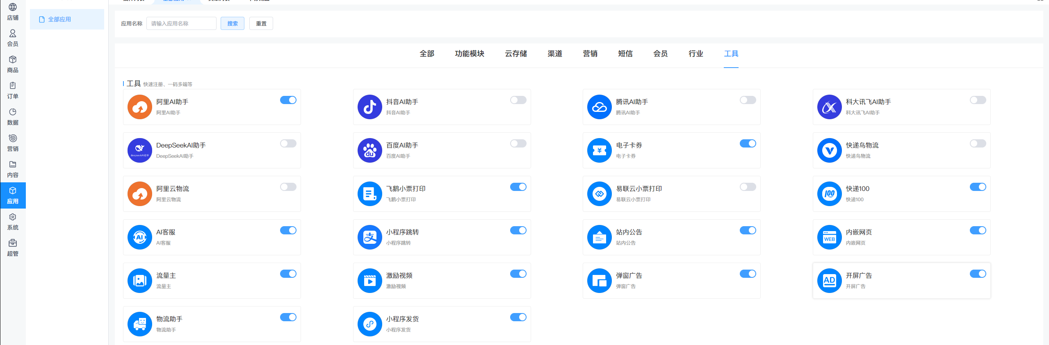
Task: Click the 激励视频 video icon
Action: [370, 281]
